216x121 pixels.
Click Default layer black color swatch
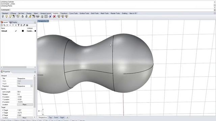(x=23, y=31)
